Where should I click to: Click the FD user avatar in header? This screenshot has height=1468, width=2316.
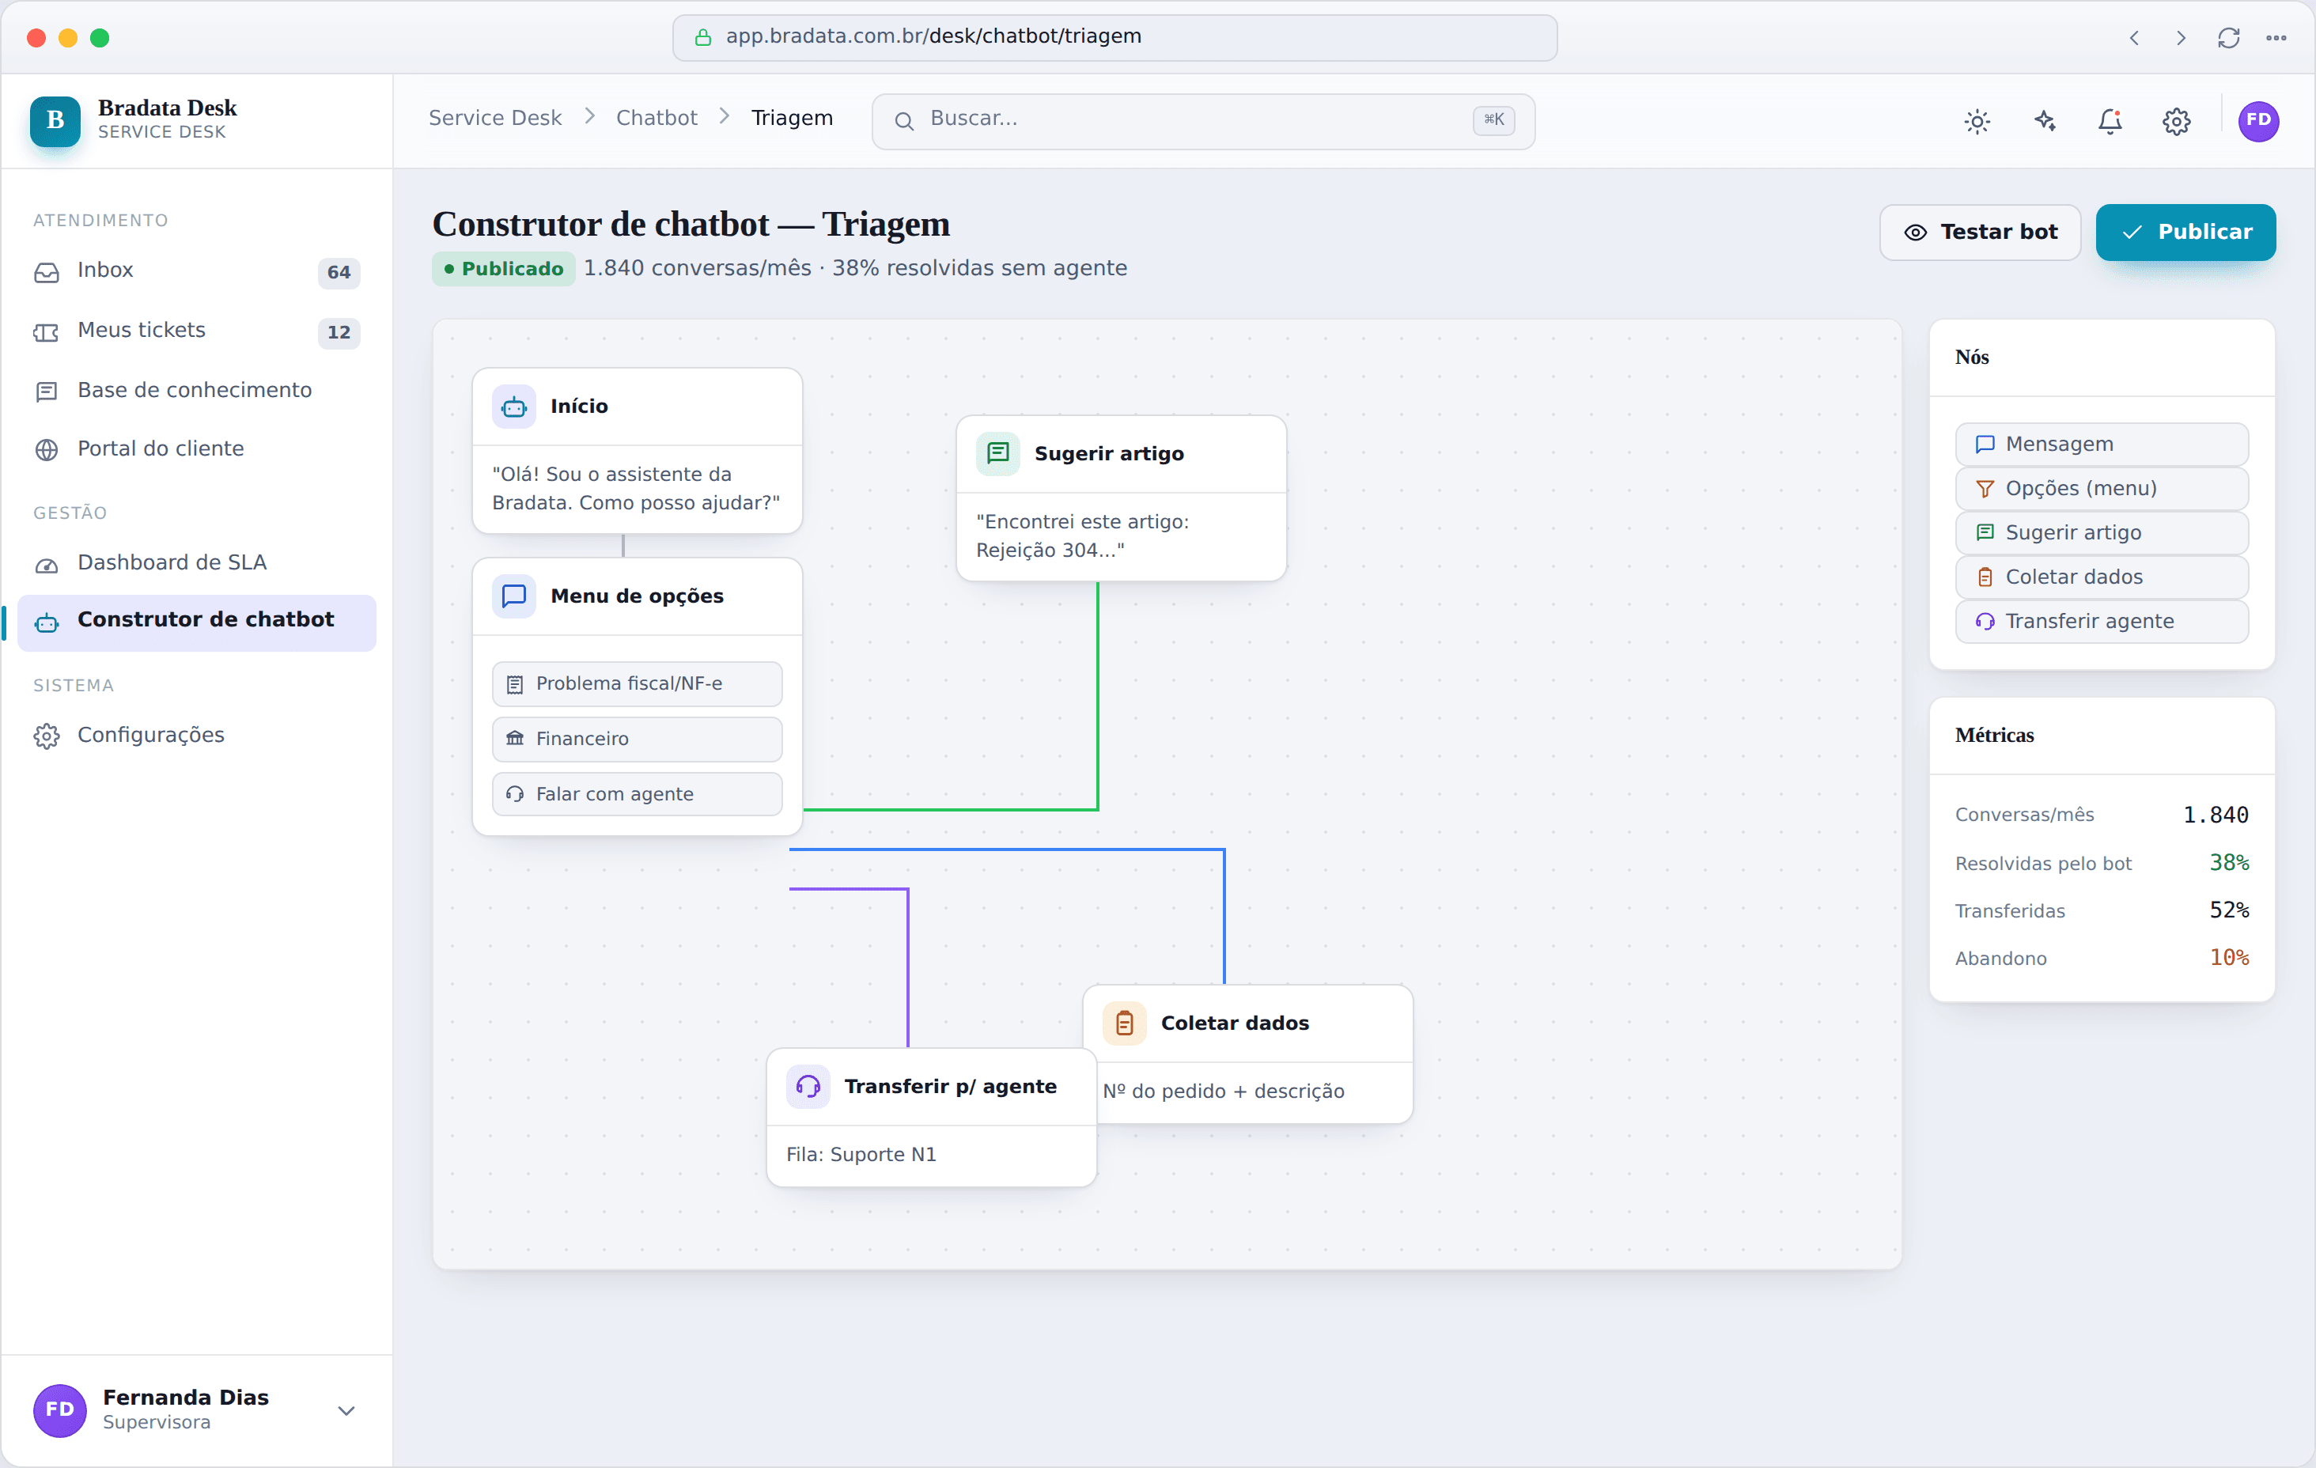click(2258, 121)
